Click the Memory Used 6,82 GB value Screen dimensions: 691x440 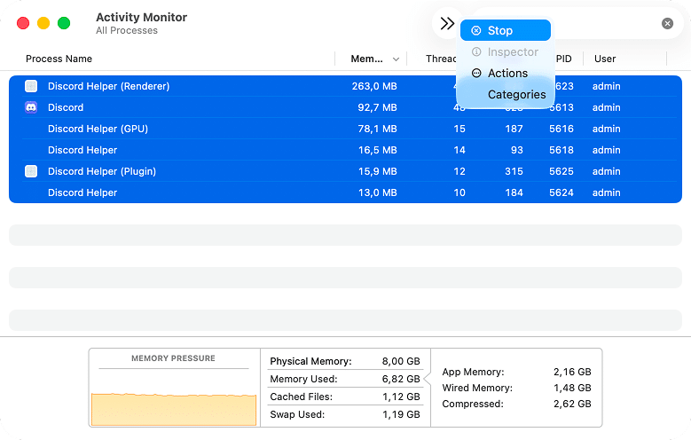[x=401, y=379]
